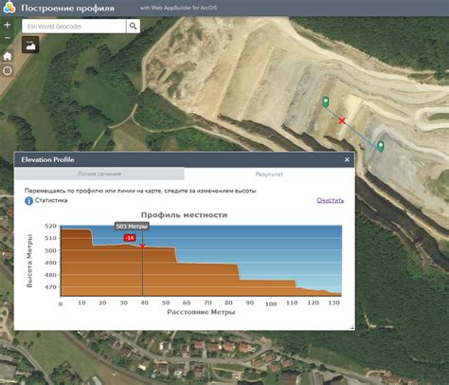
Task: Click the red X on profile chart
Action: coord(142,247)
